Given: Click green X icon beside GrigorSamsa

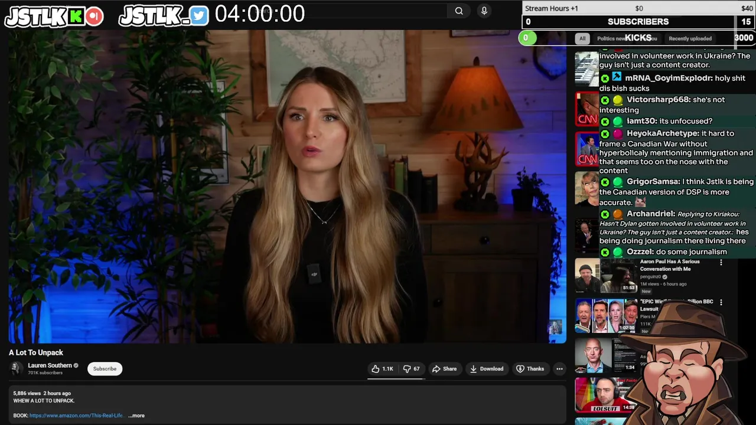Looking at the screenshot, I should click(605, 182).
